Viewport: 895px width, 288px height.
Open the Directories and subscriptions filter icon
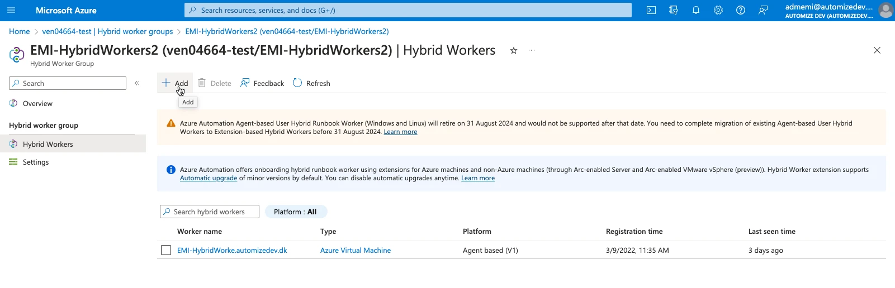click(674, 10)
